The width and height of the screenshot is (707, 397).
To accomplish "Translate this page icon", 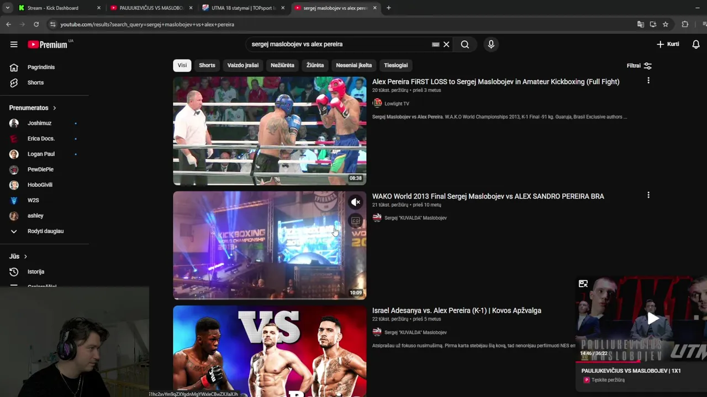I will [641, 24].
